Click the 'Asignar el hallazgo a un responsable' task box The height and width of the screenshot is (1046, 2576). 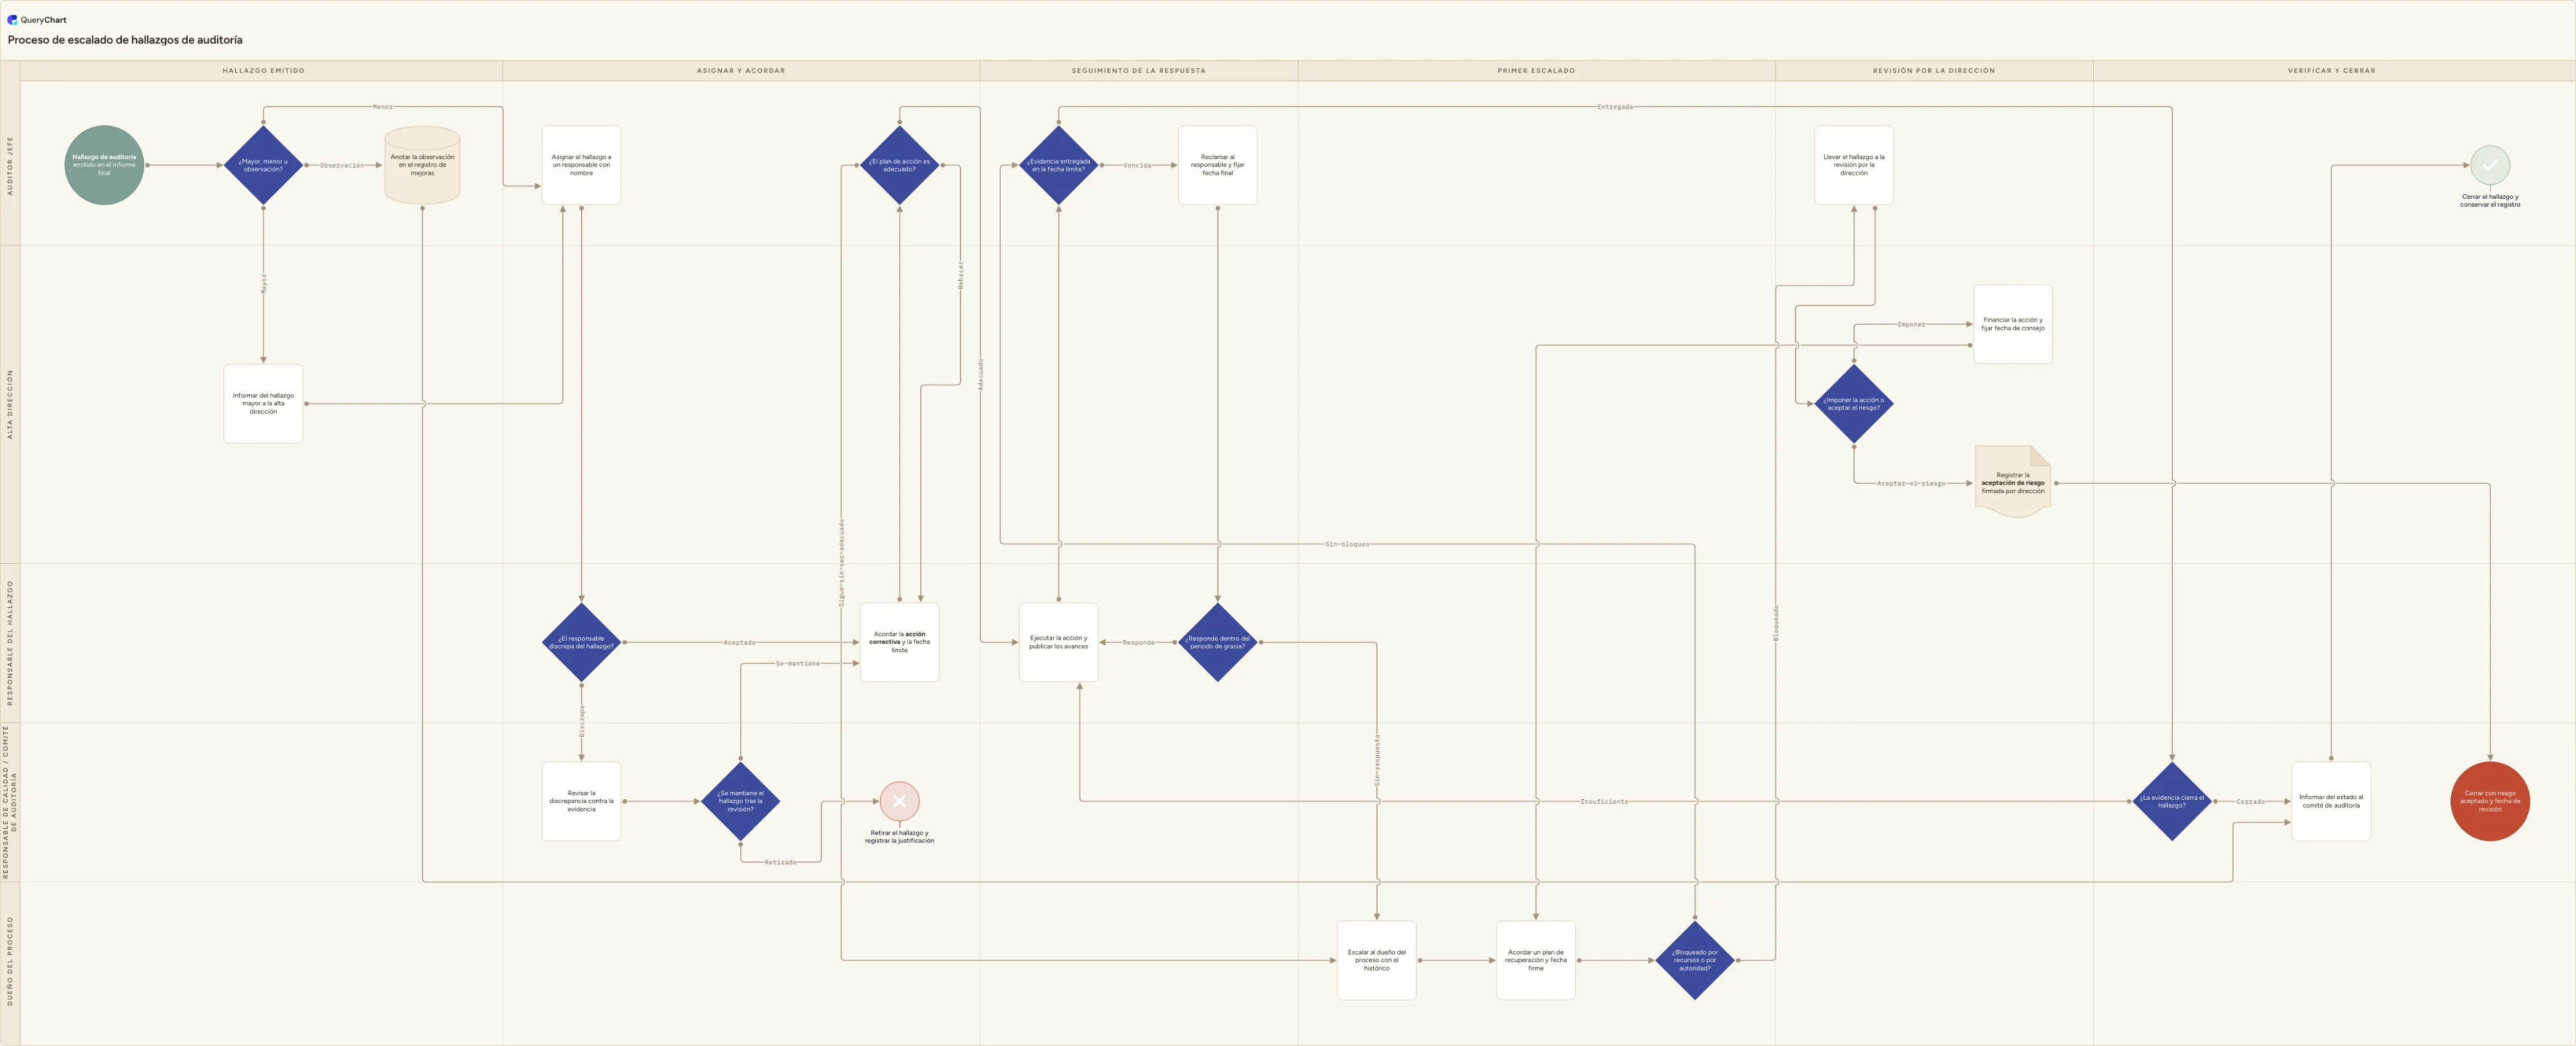click(x=581, y=165)
